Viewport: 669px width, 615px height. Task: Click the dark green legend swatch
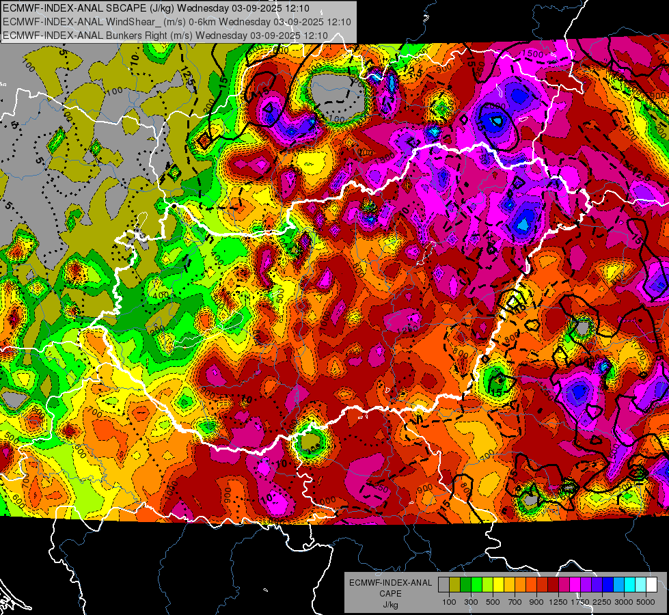466,584
